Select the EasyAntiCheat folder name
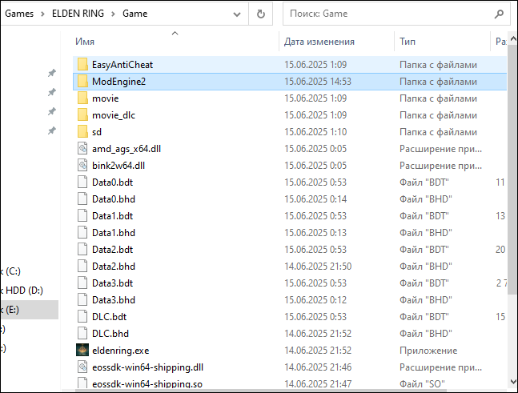518x393 pixels. (x=122, y=64)
